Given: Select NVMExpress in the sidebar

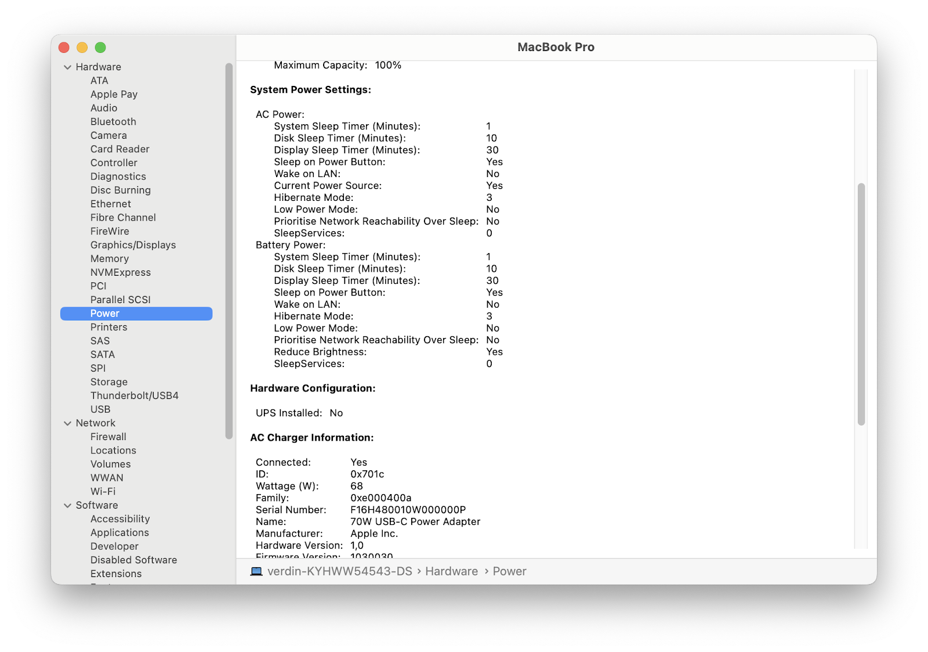Looking at the screenshot, I should pyautogui.click(x=120, y=272).
